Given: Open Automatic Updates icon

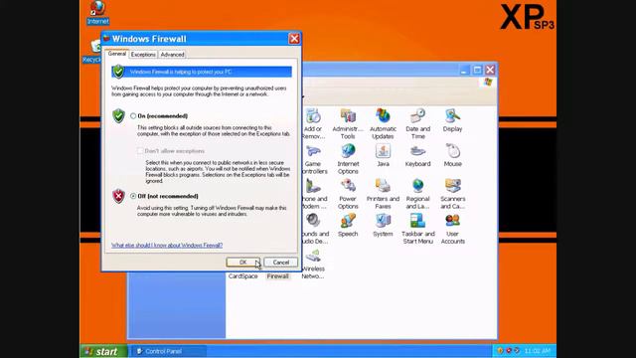Looking at the screenshot, I should (x=383, y=116).
